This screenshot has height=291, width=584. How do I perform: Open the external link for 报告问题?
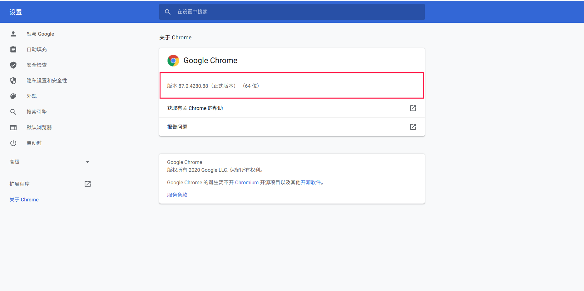(x=413, y=127)
